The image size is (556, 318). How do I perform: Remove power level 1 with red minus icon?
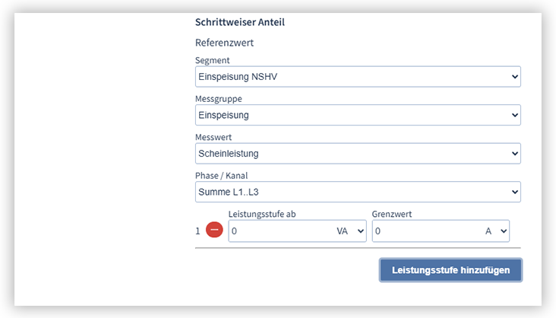click(214, 231)
